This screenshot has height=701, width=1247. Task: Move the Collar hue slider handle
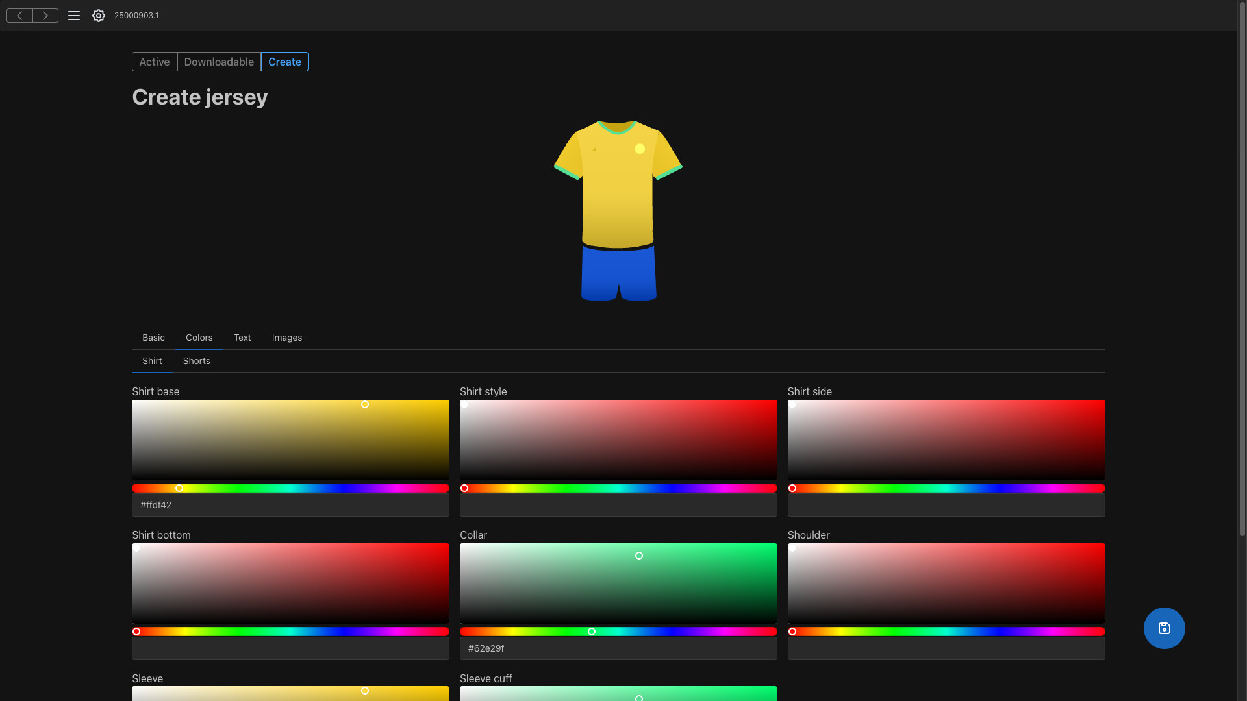click(x=592, y=631)
